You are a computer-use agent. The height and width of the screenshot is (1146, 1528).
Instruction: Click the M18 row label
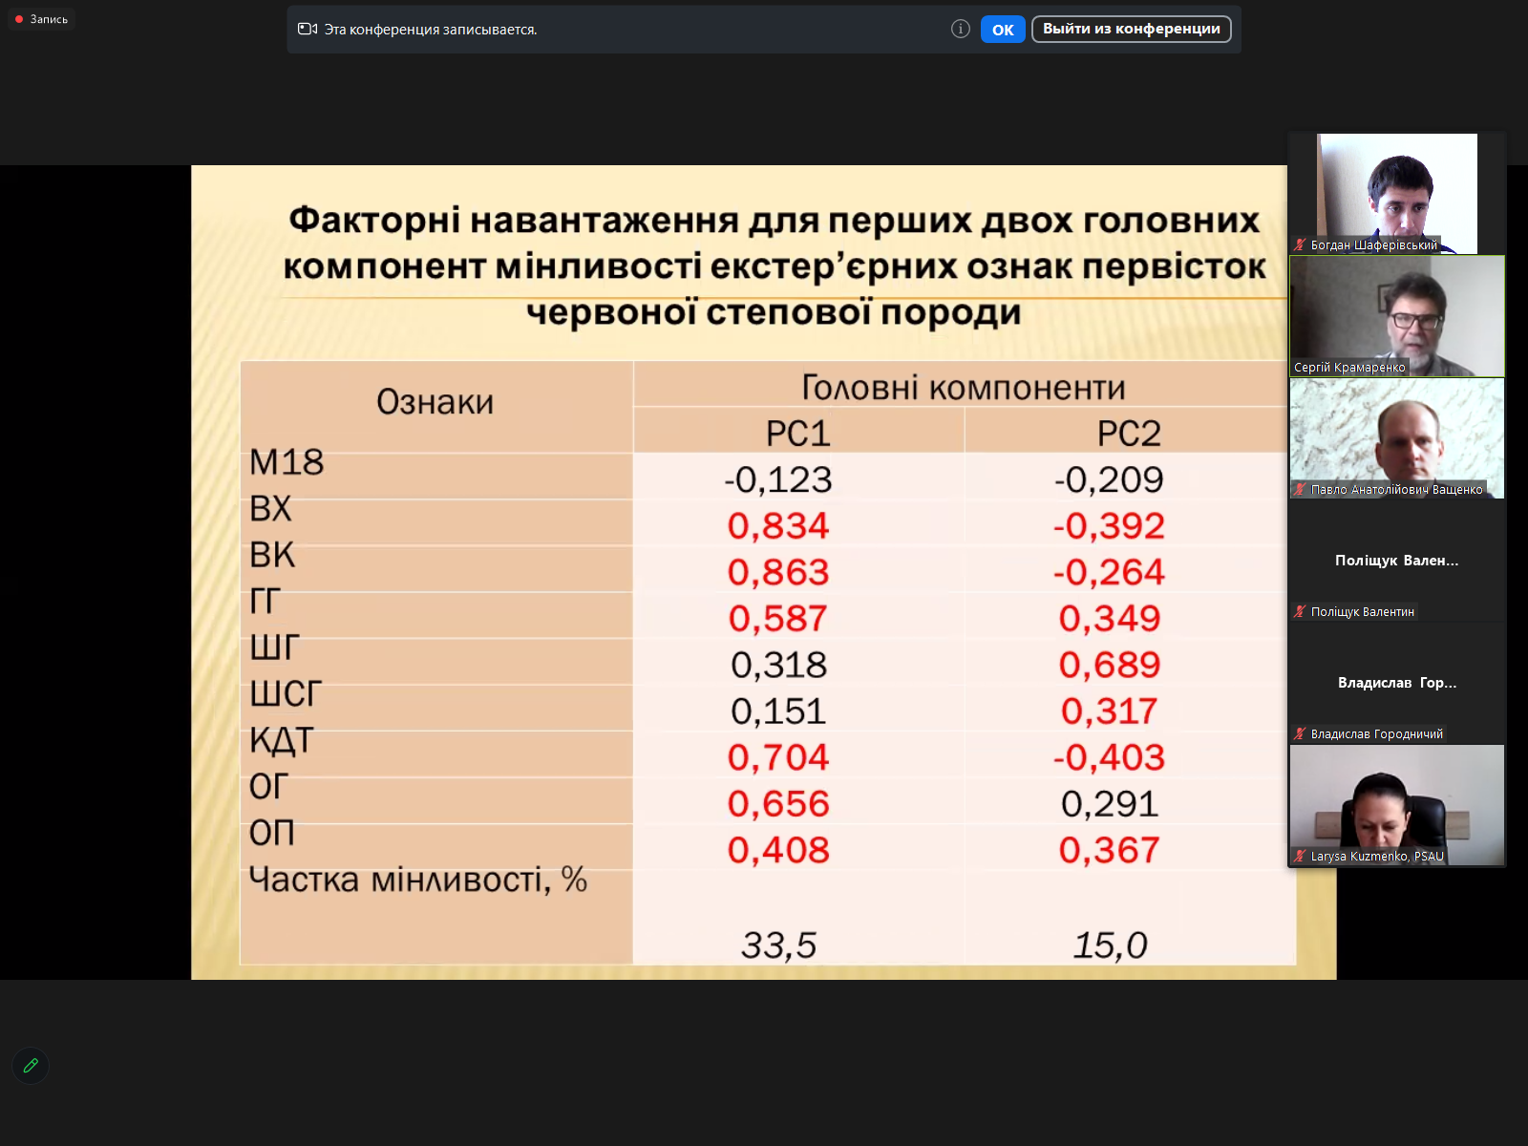pyautogui.click(x=286, y=462)
